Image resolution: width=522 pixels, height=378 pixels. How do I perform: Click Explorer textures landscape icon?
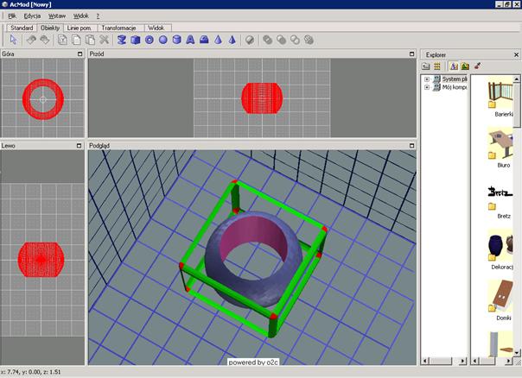[465, 66]
